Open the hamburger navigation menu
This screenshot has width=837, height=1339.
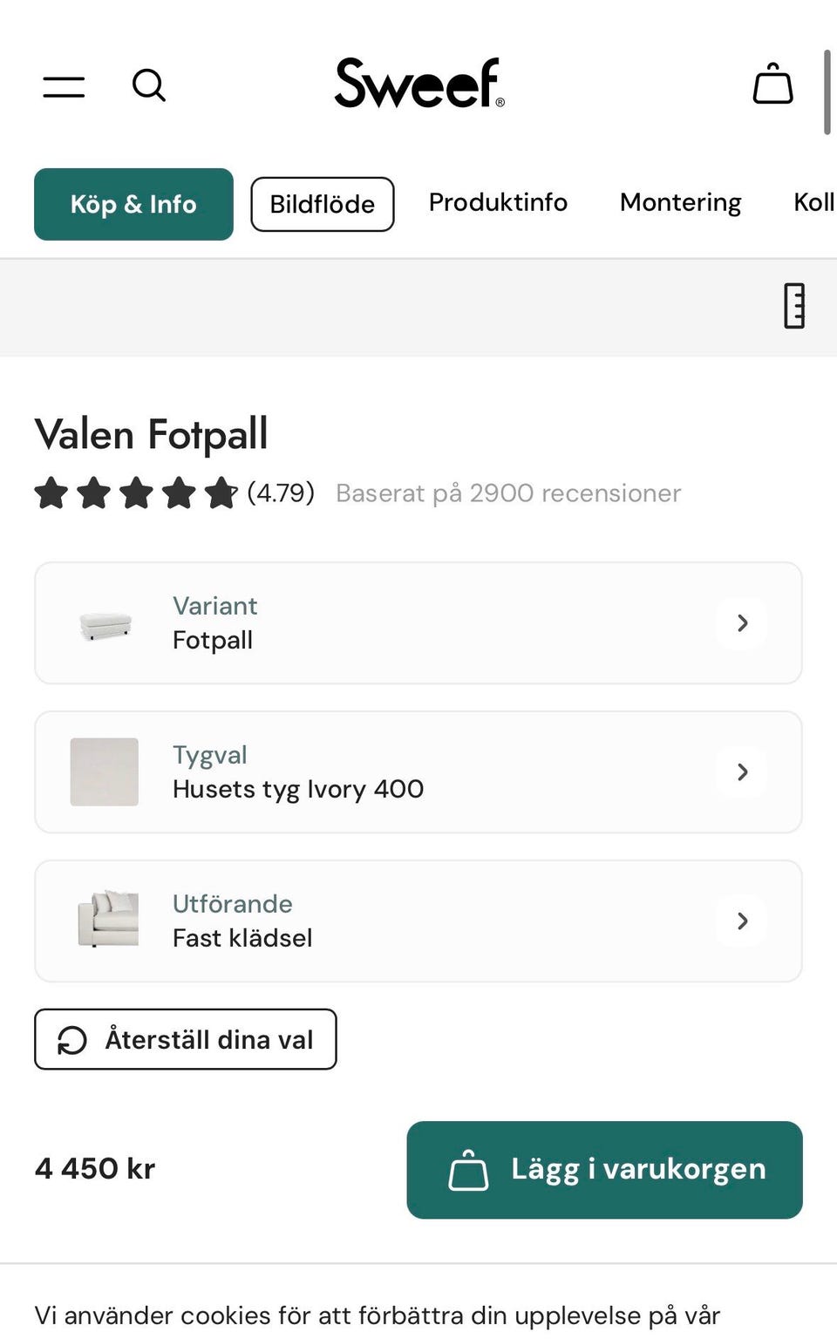click(64, 86)
